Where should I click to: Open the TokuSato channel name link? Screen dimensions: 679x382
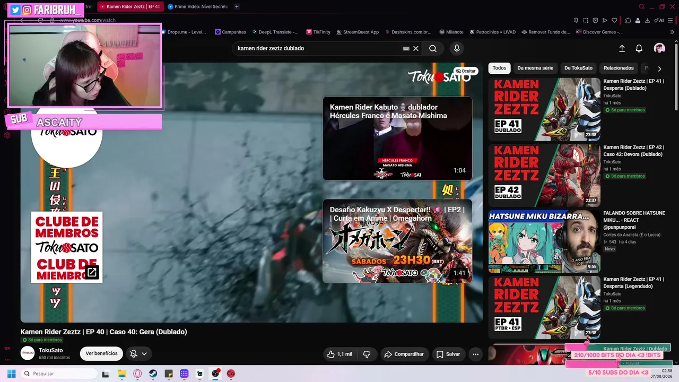51,350
